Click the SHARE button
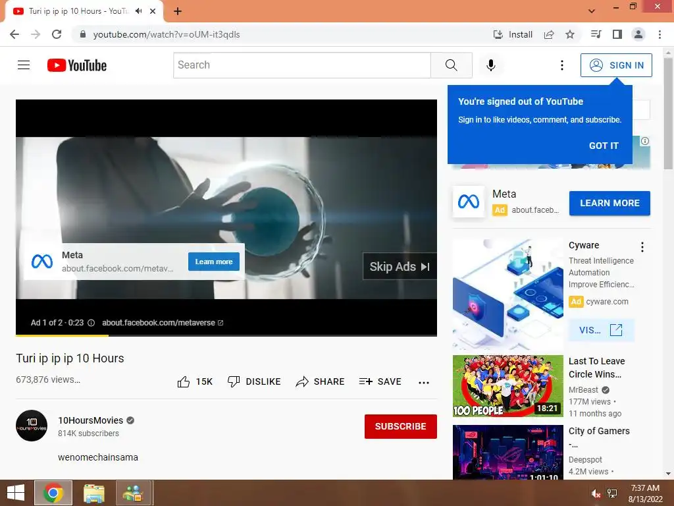674x506 pixels. pos(321,381)
